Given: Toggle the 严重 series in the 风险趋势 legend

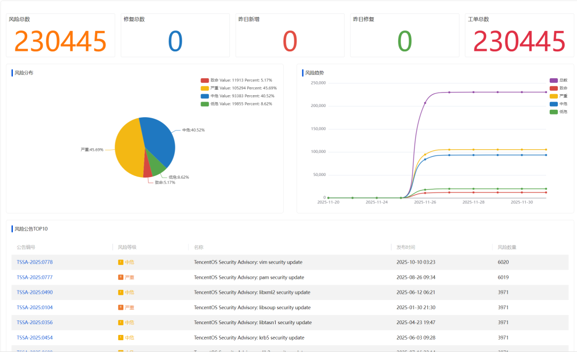Looking at the screenshot, I should click(553, 96).
